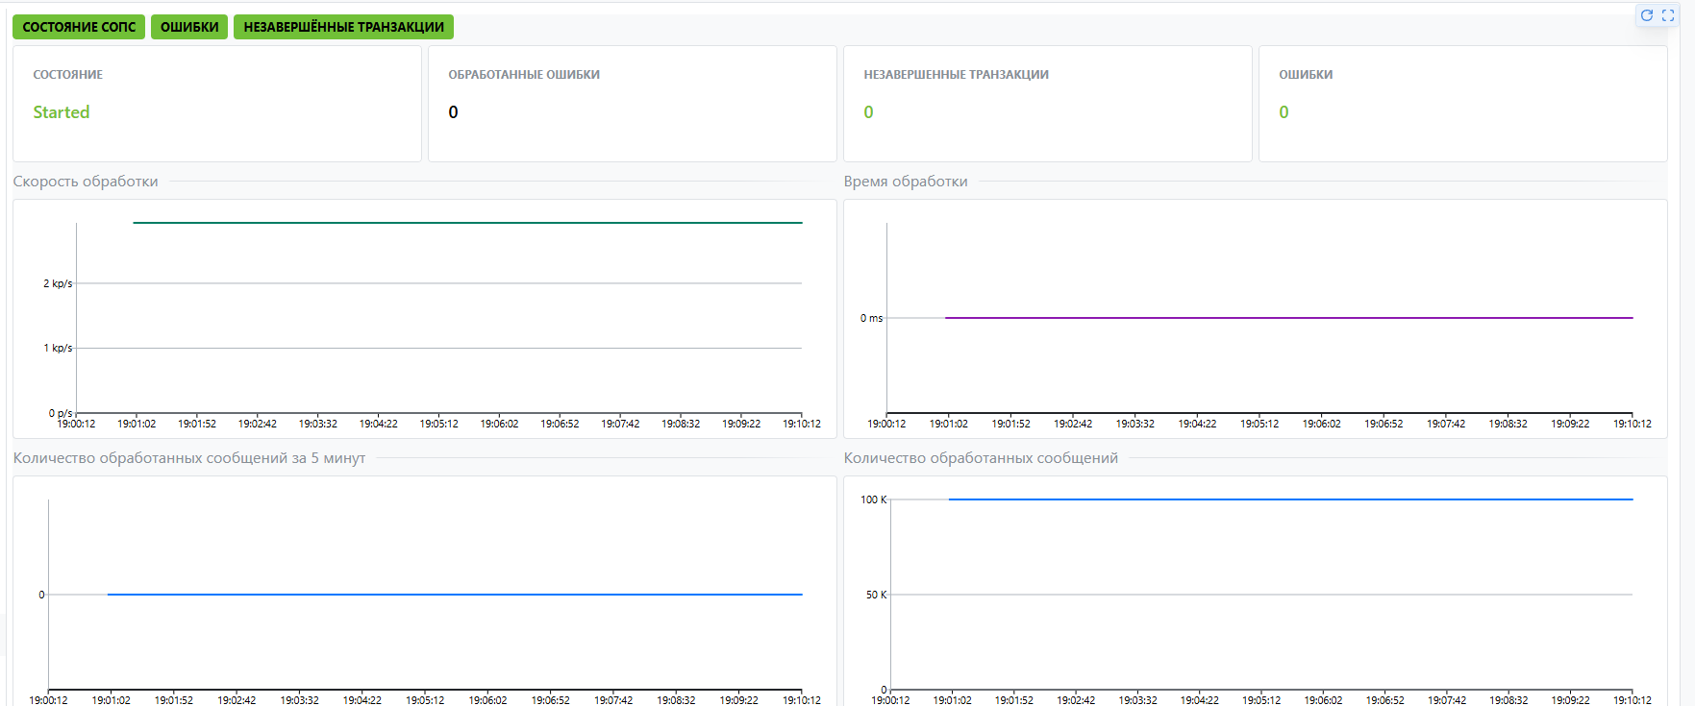Click the five-minute processed messages chart title

[x=189, y=458]
